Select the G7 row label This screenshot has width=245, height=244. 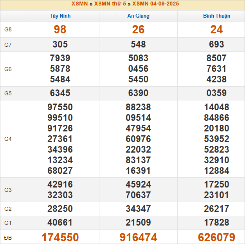click(8, 45)
